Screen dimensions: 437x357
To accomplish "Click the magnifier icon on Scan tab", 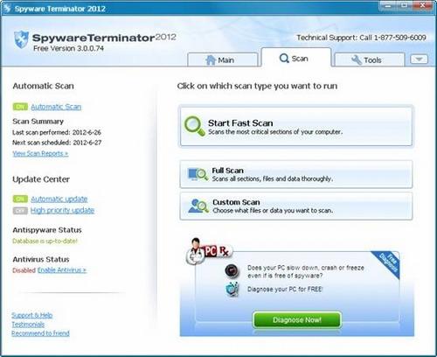I will 284,58.
